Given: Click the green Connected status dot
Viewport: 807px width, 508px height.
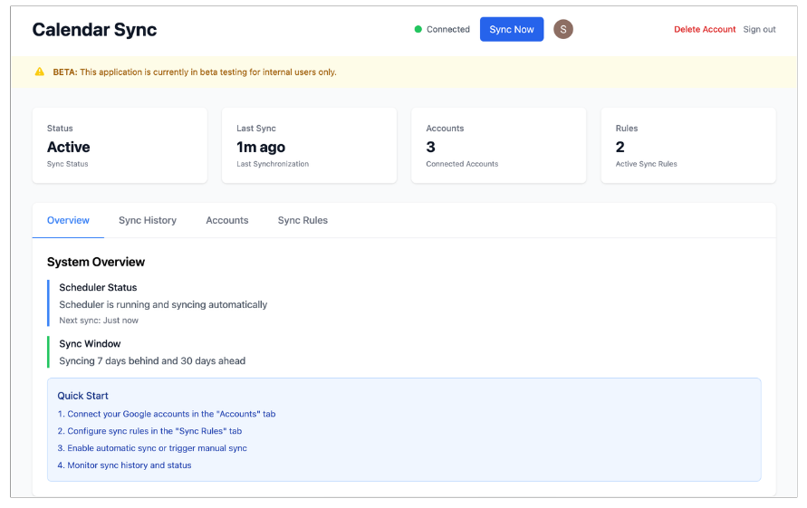Looking at the screenshot, I should pos(418,29).
